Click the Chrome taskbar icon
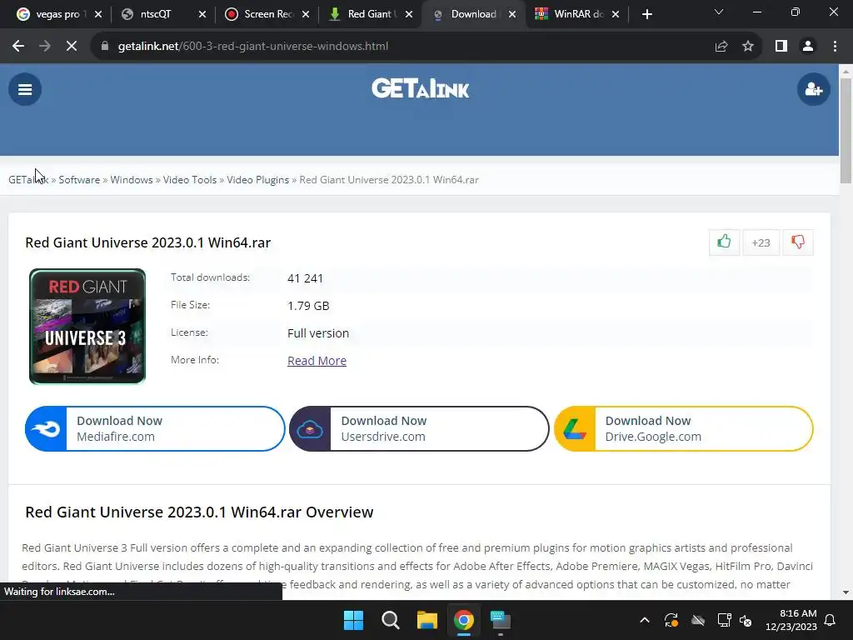 point(463,620)
